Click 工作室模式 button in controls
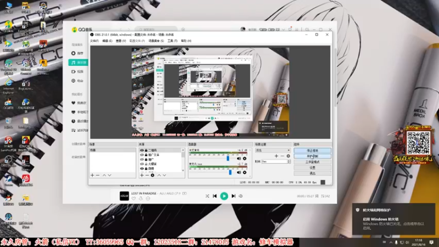This screenshot has width=439, height=247. point(312,162)
